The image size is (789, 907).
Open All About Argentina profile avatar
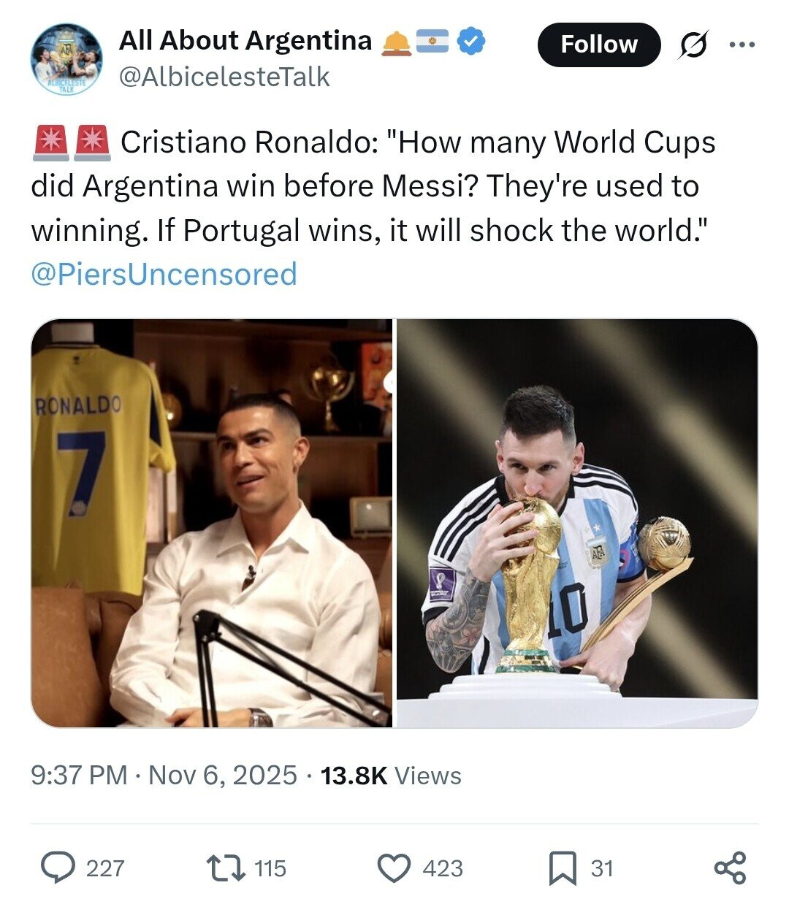(x=66, y=59)
